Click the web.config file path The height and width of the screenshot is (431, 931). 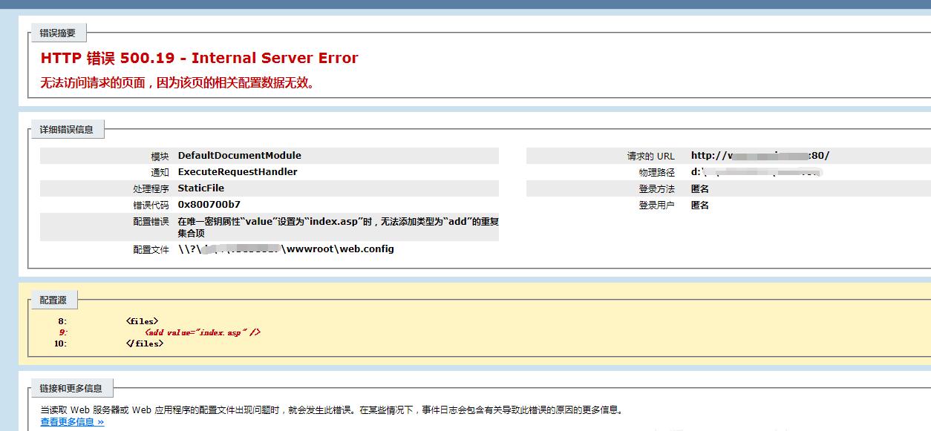(286, 249)
